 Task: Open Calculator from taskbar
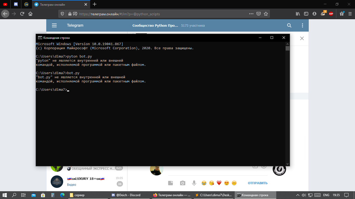52,195
